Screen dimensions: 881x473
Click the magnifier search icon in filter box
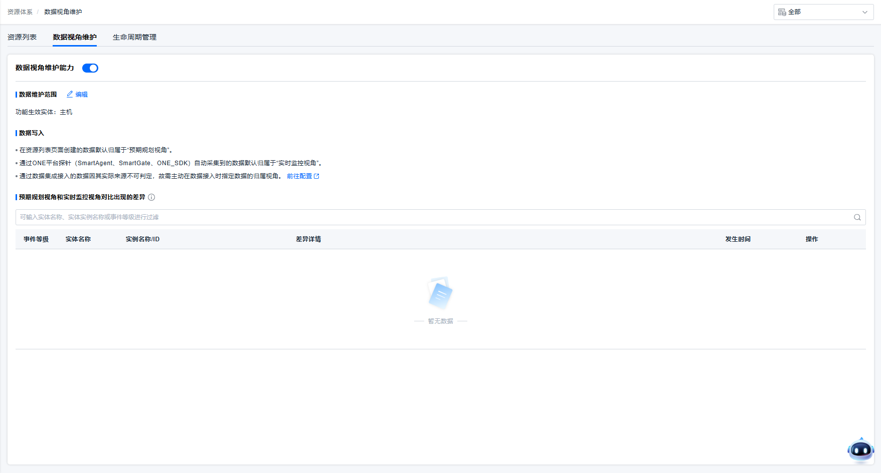(x=857, y=217)
